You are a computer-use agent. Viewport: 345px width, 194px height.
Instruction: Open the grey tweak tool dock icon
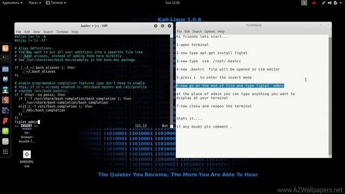pyautogui.click(x=5, y=141)
